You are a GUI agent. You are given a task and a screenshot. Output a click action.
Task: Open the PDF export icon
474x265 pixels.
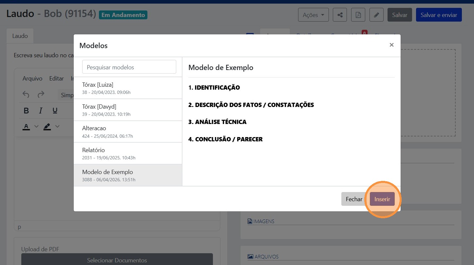pos(358,15)
